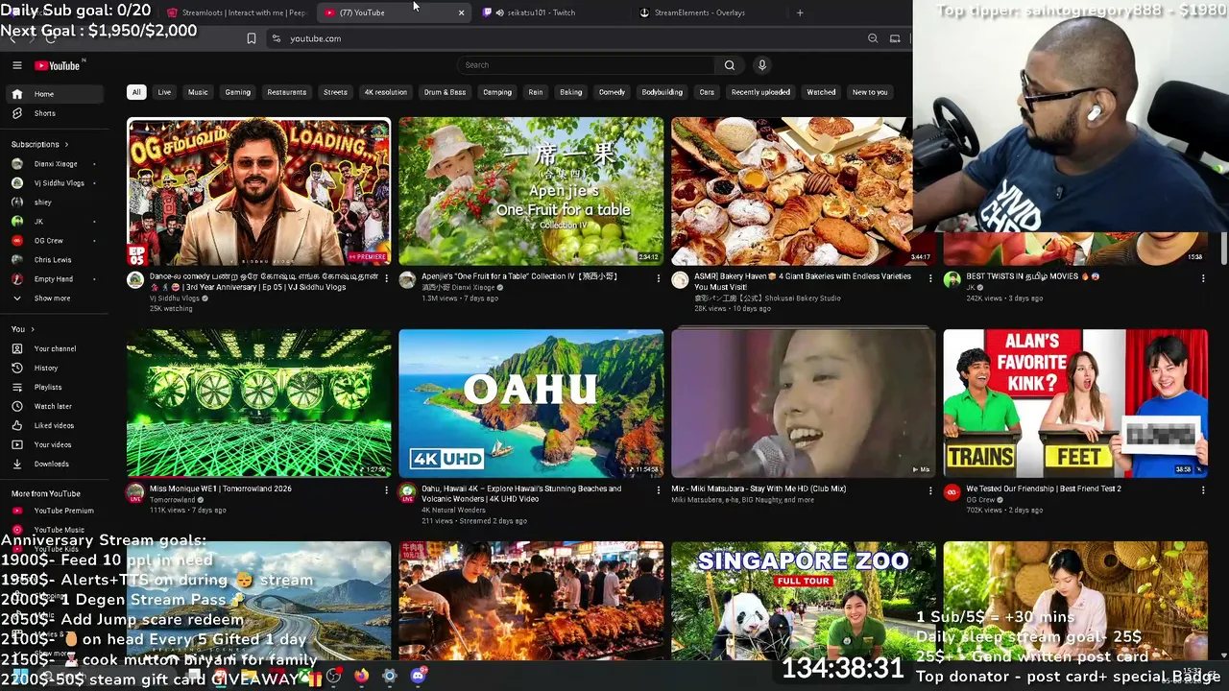Open Your channel in the sidebar
Viewport: 1229px width, 691px height.
click(56, 348)
